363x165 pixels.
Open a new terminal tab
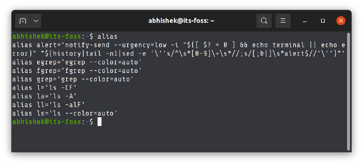23,21
